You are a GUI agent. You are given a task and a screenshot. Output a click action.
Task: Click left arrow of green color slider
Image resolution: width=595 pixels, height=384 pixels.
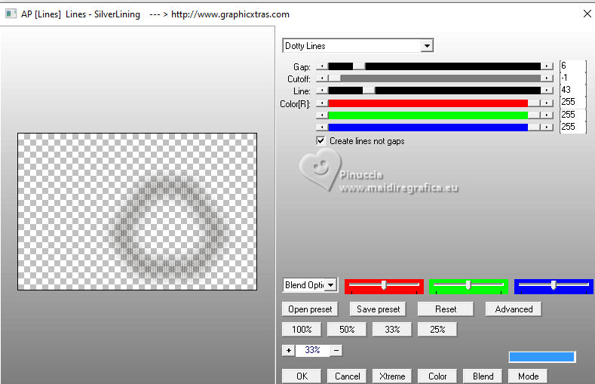point(322,115)
